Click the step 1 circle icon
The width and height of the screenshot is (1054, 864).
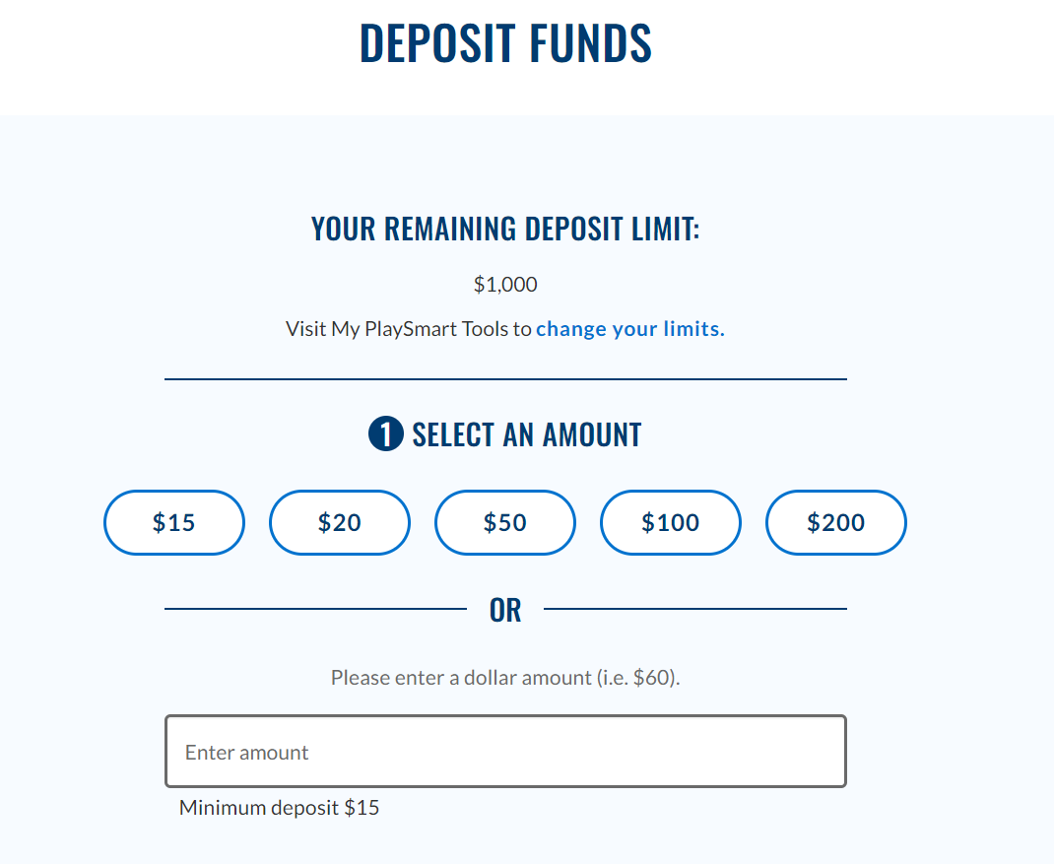386,433
